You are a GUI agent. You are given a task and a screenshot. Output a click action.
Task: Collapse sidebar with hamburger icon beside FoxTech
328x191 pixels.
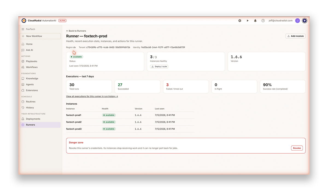23,29
